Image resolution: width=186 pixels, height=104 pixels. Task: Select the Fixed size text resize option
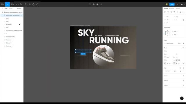[x=179, y=60]
